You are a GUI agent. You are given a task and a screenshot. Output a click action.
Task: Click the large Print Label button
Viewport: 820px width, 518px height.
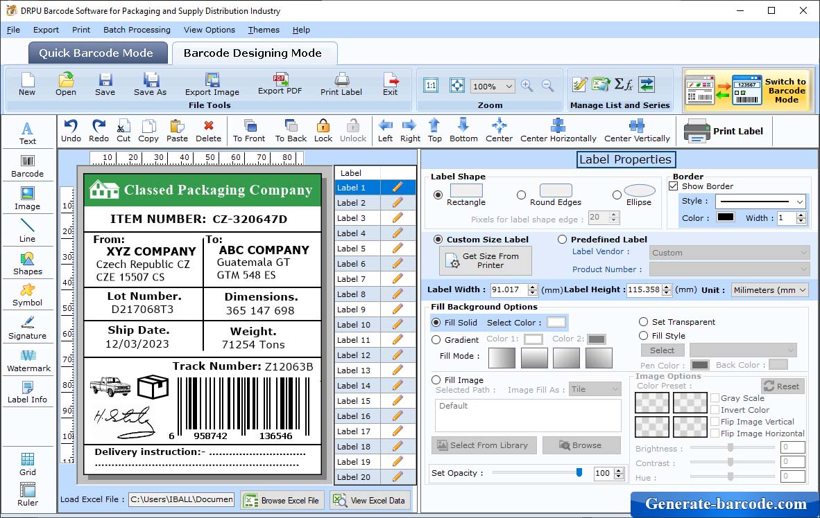tap(724, 131)
